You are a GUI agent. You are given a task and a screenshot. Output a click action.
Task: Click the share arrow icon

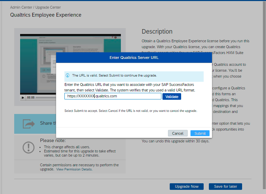pyautogui.click(x=29, y=124)
